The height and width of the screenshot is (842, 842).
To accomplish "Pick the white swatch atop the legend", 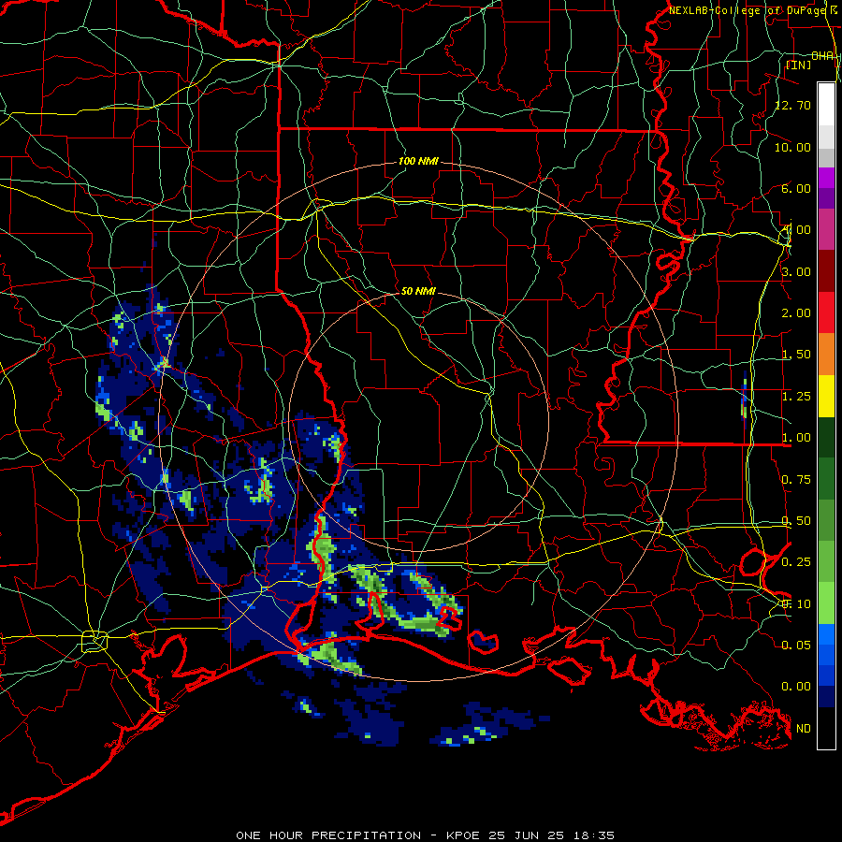I will 826,104.
